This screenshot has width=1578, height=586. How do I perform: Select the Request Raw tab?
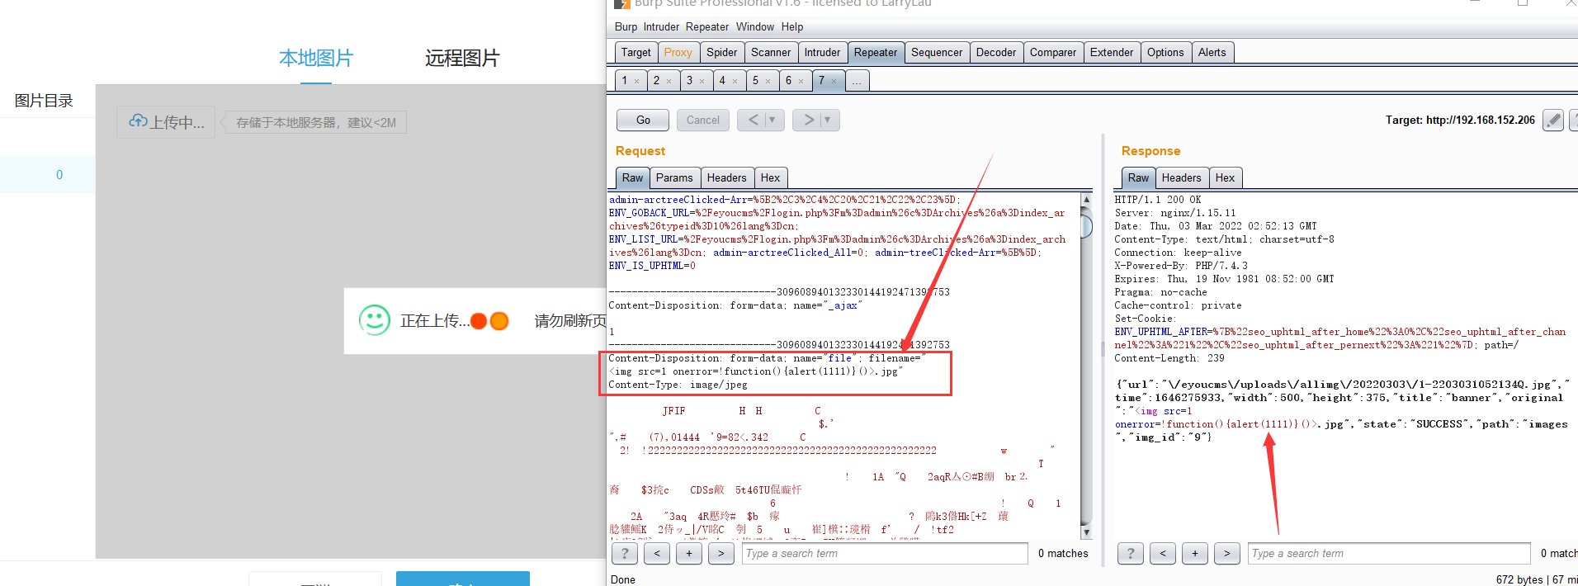[x=632, y=177]
